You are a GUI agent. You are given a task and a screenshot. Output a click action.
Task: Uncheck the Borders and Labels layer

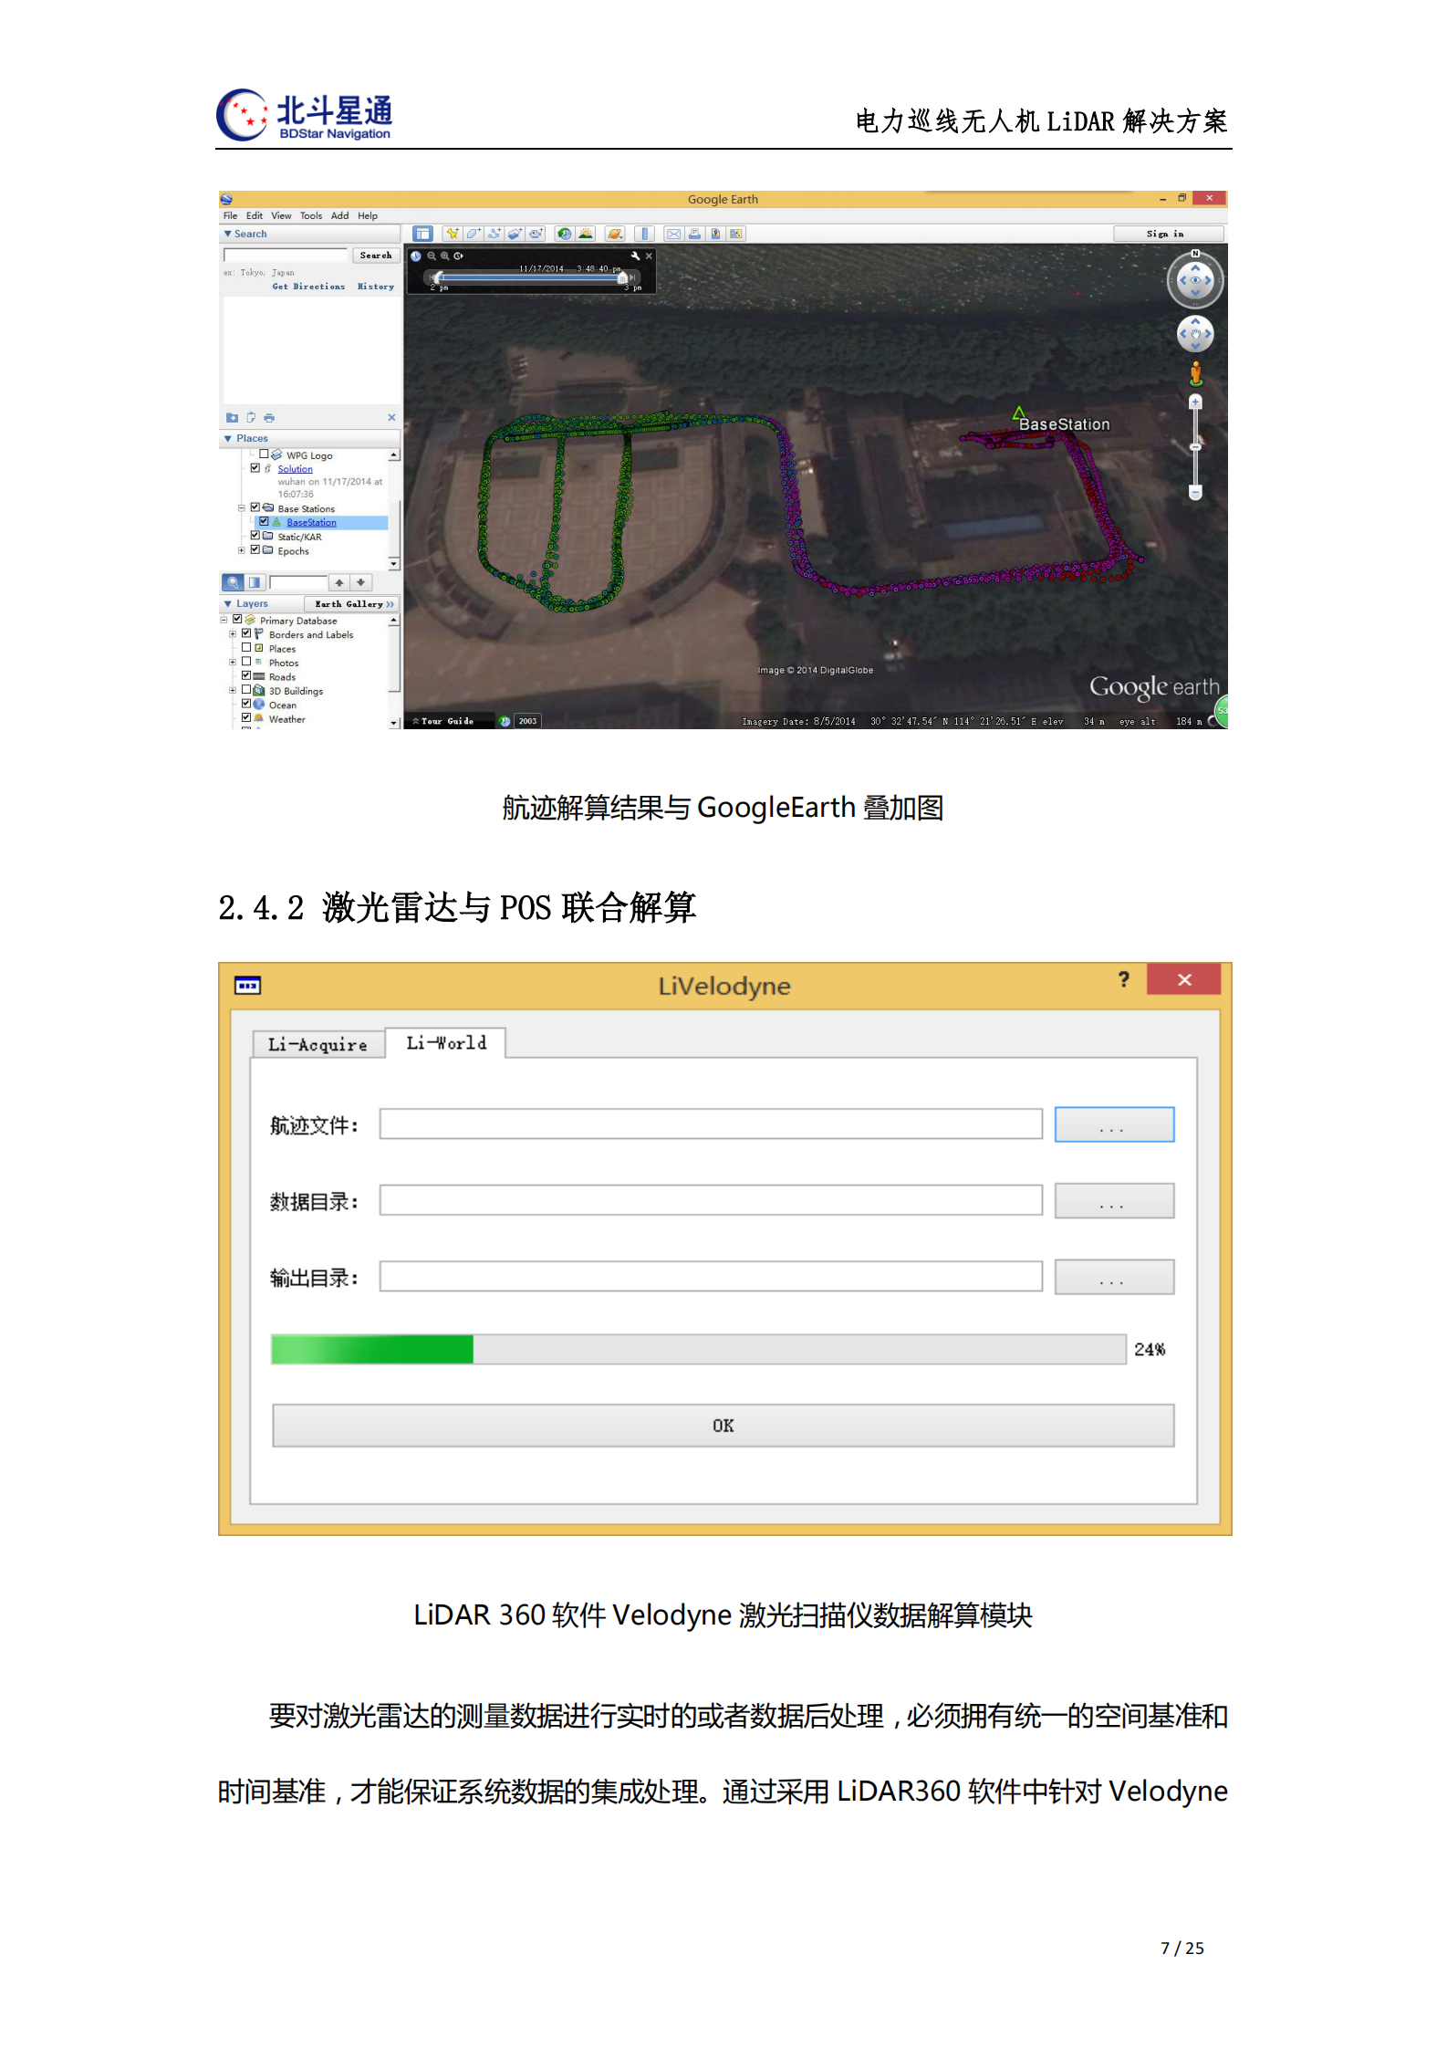[246, 633]
